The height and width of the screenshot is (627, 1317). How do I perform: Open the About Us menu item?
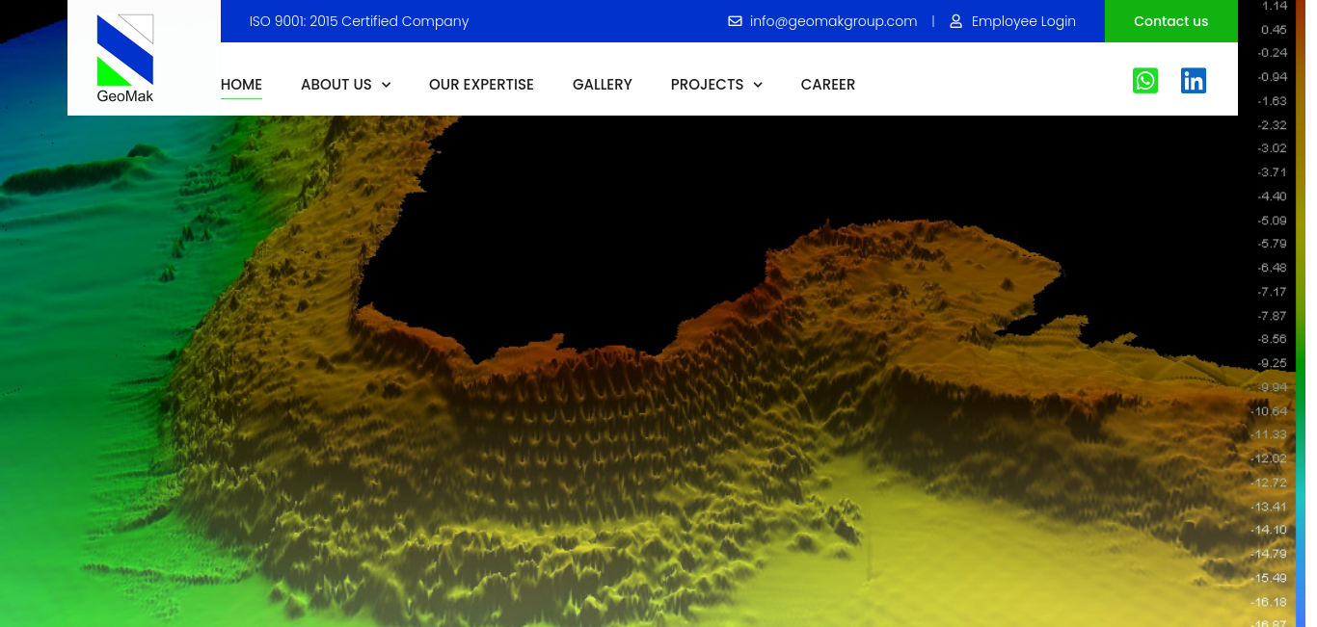pos(336,85)
